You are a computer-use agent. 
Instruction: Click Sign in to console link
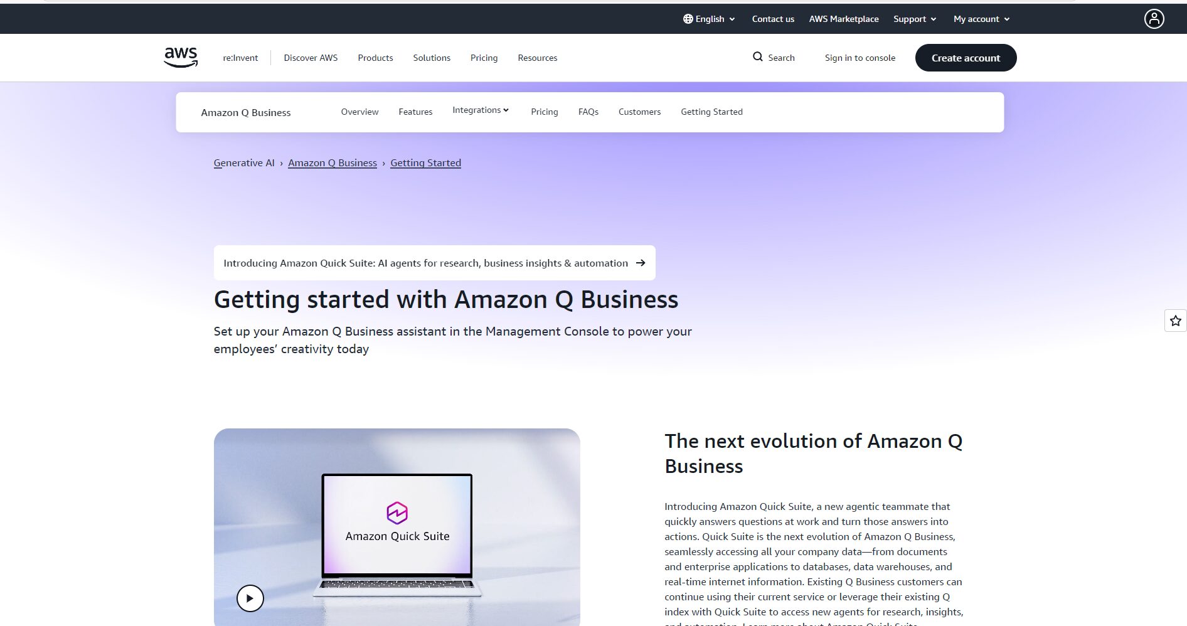(860, 58)
